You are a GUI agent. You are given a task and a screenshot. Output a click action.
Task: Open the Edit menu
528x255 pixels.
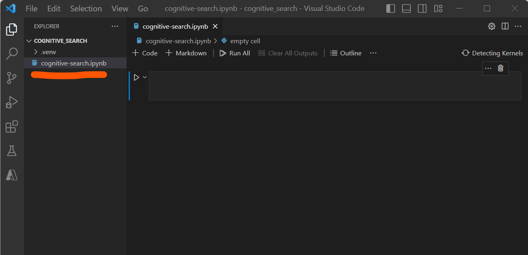53,8
